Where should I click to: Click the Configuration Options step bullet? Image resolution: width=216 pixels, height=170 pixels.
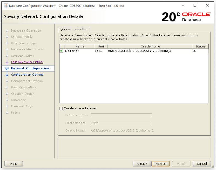pyautogui.click(x=7, y=75)
